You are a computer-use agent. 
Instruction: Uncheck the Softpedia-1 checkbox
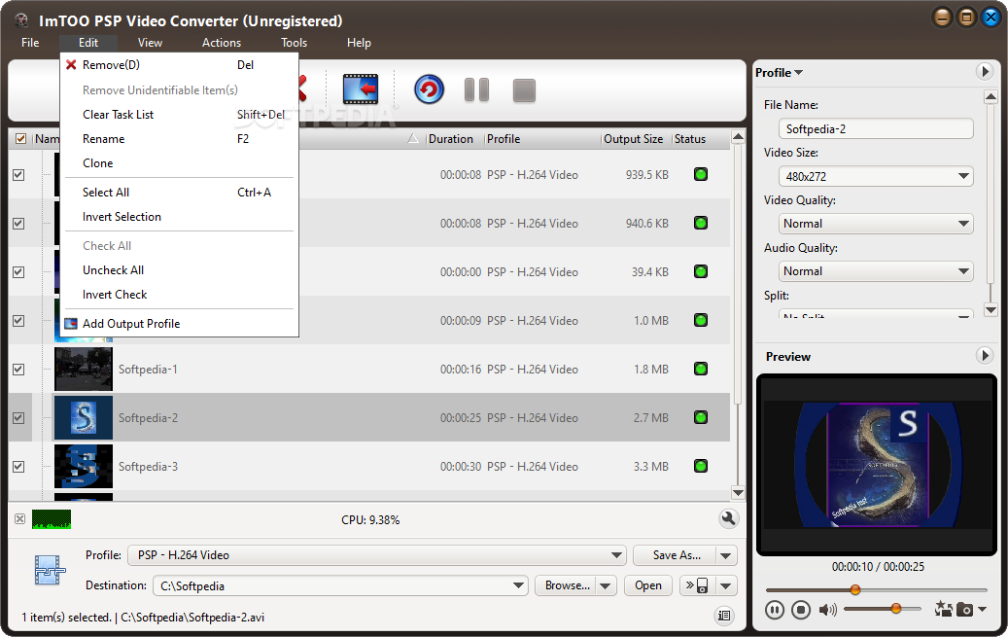point(18,370)
